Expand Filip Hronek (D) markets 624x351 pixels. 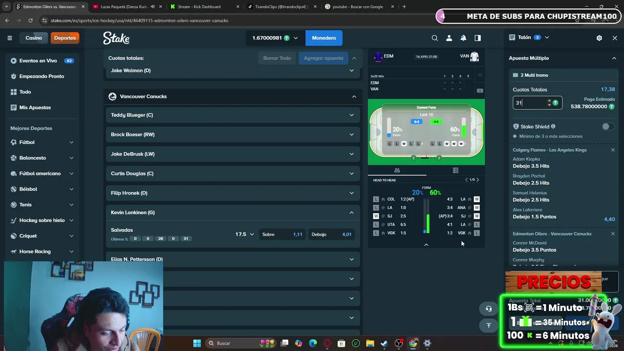coord(233,193)
